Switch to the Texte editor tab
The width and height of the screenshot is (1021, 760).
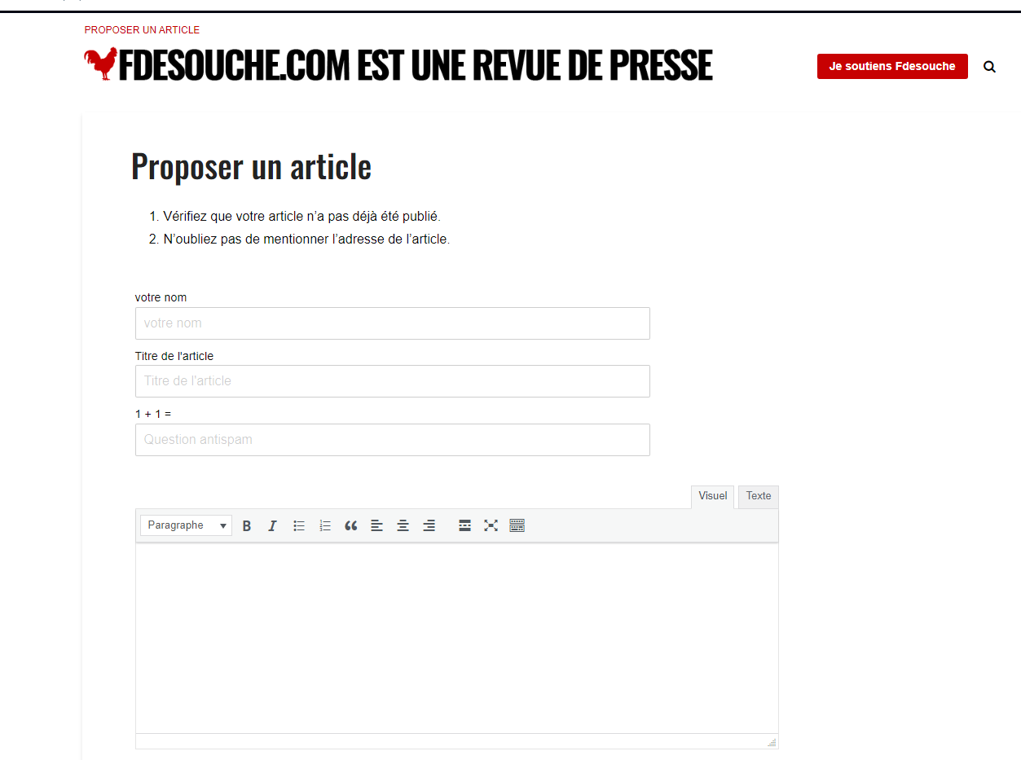point(758,496)
